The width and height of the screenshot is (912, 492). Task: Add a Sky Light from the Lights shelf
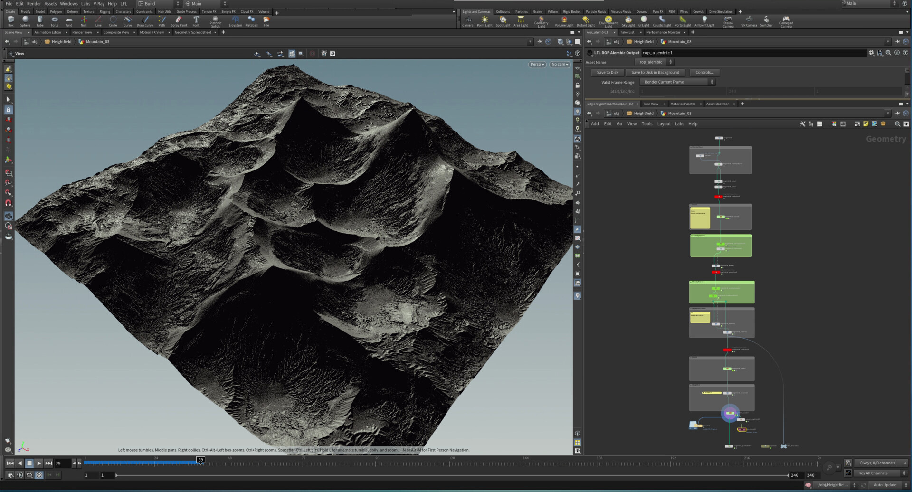[x=628, y=20]
